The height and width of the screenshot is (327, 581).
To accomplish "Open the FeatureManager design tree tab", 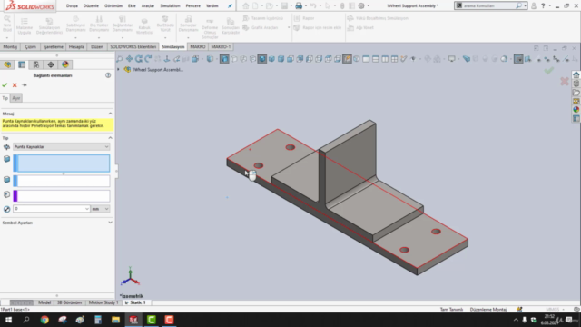I will [x=7, y=64].
